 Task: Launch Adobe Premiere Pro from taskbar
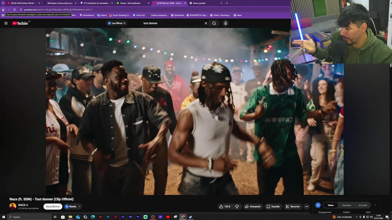point(138,217)
